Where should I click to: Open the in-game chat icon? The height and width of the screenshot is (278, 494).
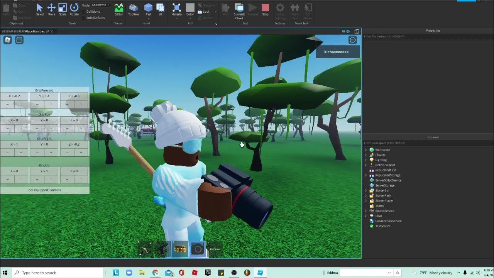[x=19, y=40]
